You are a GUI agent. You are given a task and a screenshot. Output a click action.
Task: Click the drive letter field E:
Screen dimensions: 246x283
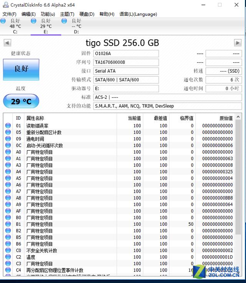pos(126,88)
